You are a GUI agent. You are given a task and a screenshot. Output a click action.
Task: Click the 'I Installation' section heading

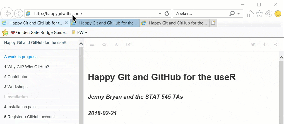[16, 97]
